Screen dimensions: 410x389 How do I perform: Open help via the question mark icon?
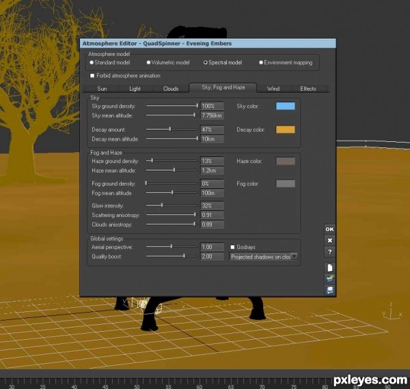[x=329, y=252]
